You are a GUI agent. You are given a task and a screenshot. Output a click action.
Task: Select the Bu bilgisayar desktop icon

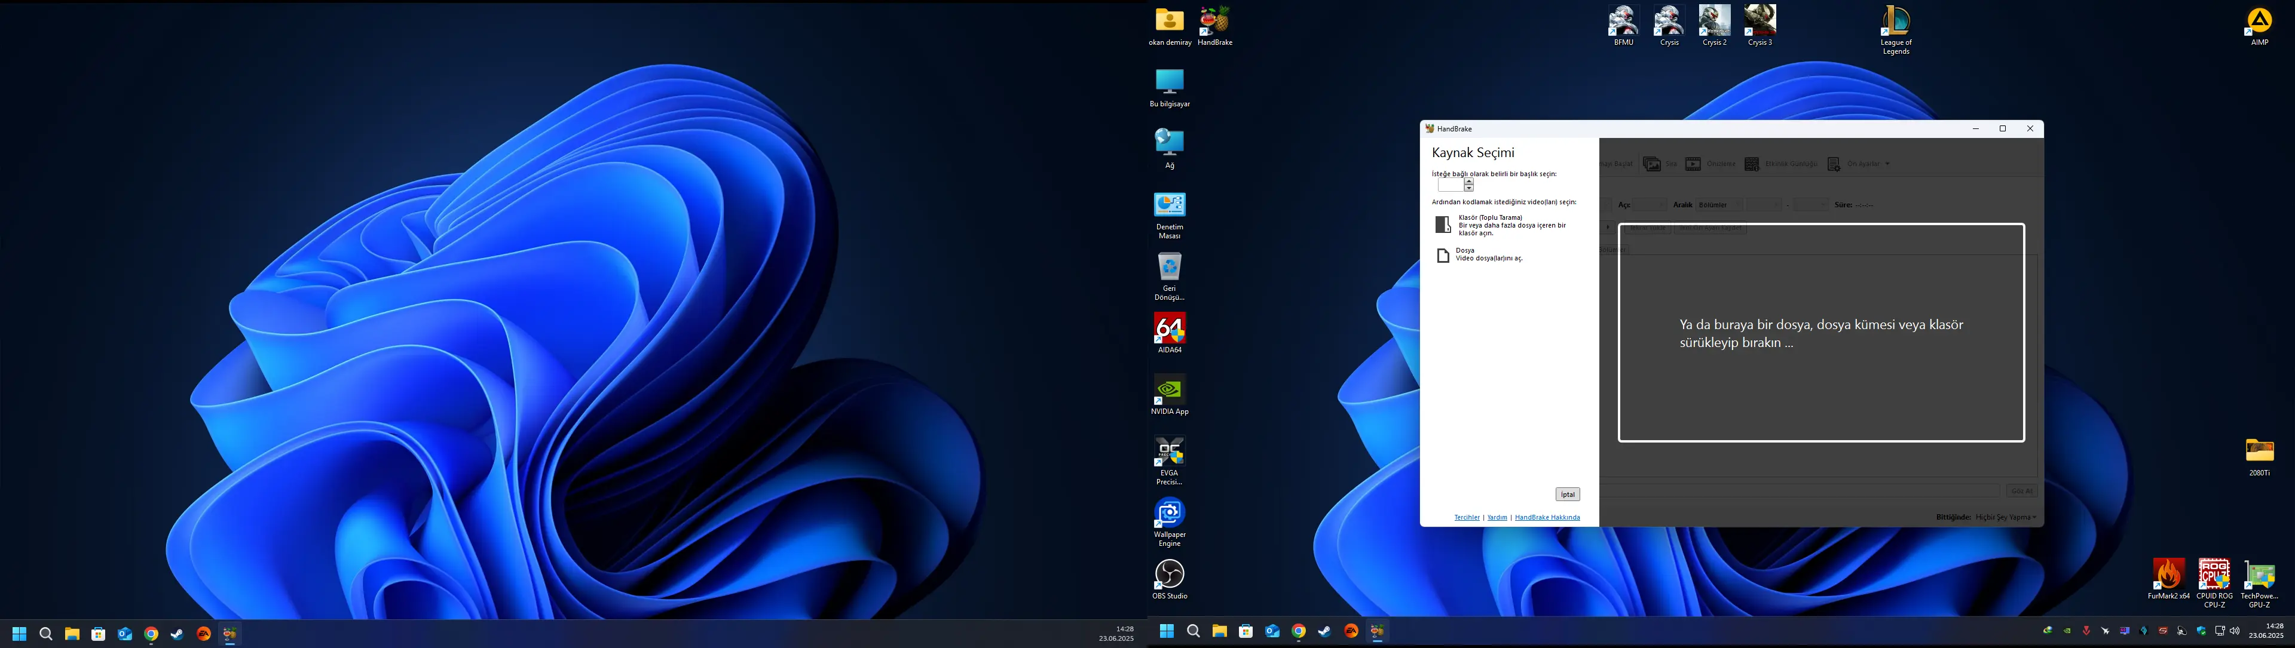pos(1170,88)
